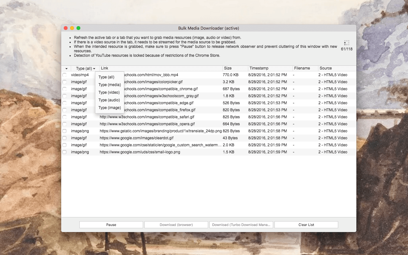Check the cleardot.gif row checkbox
The width and height of the screenshot is (408, 255).
point(64,138)
